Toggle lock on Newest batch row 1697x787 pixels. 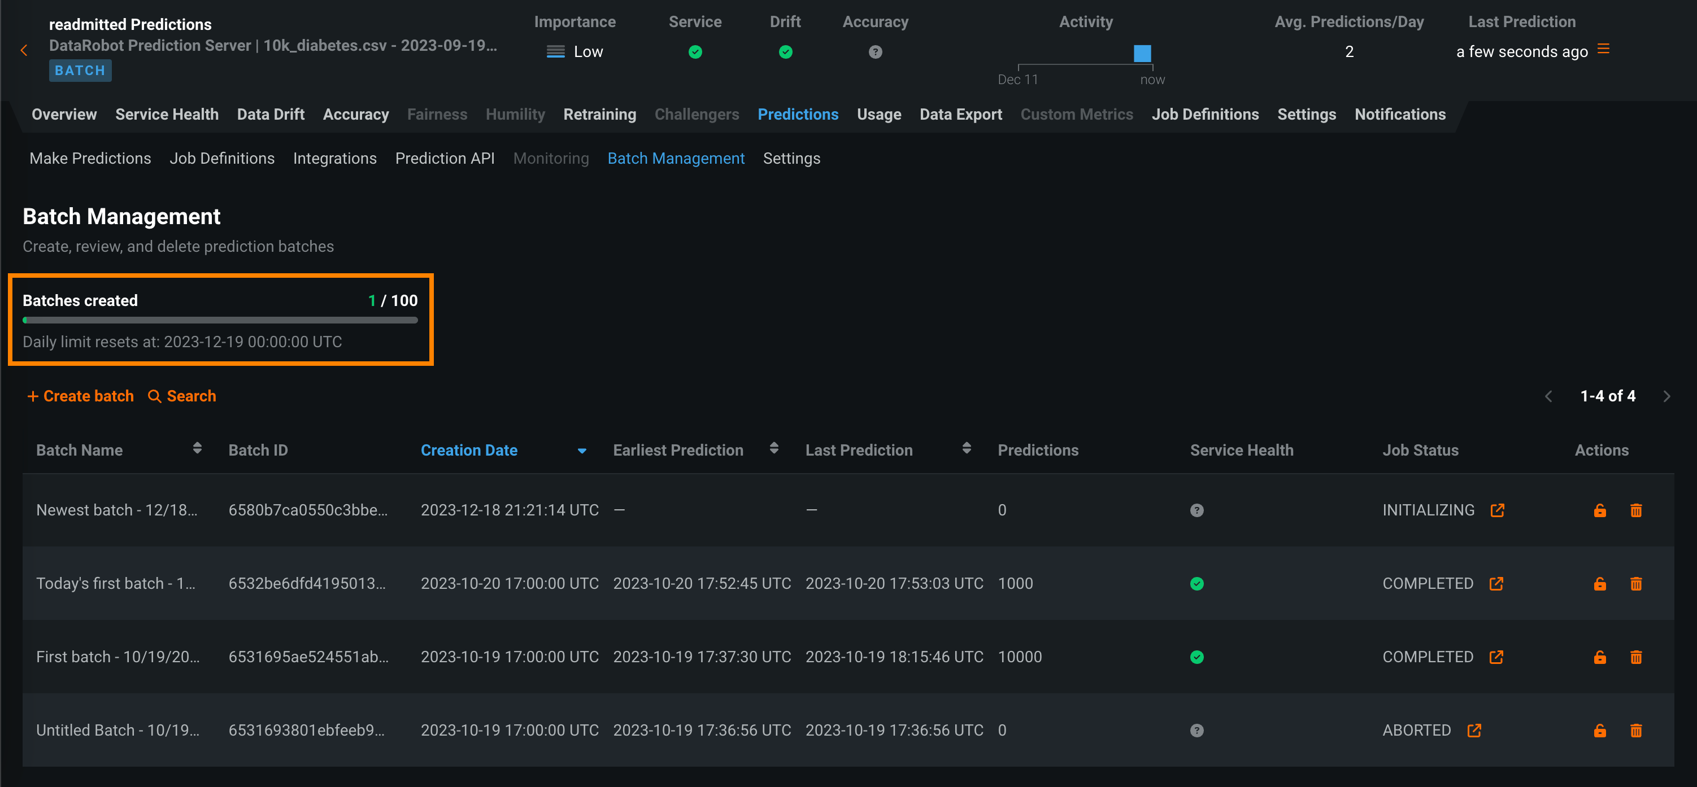pyautogui.click(x=1599, y=510)
